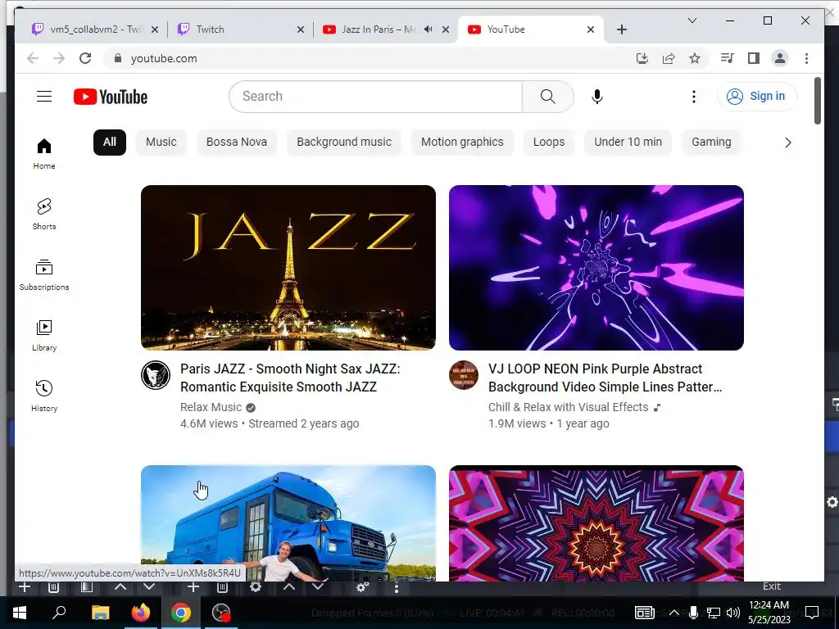839x629 pixels.
Task: Open YouTube settings three-dot menu
Action: pyautogui.click(x=693, y=97)
